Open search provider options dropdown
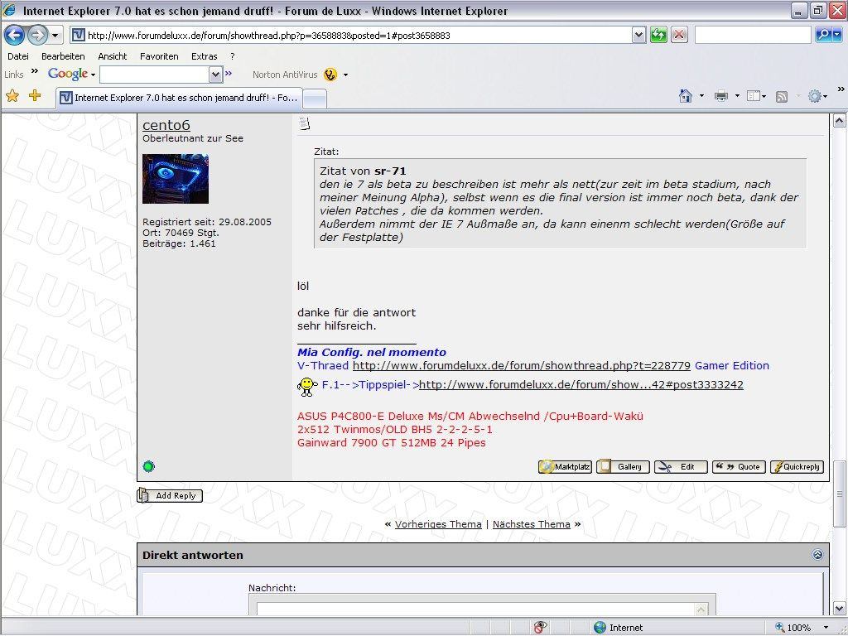This screenshot has width=848, height=636. click(838, 36)
